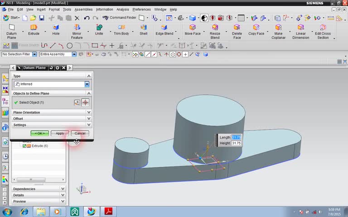Open the Assemblies menu
The height and width of the screenshot is (217, 348).
[x=83, y=9]
